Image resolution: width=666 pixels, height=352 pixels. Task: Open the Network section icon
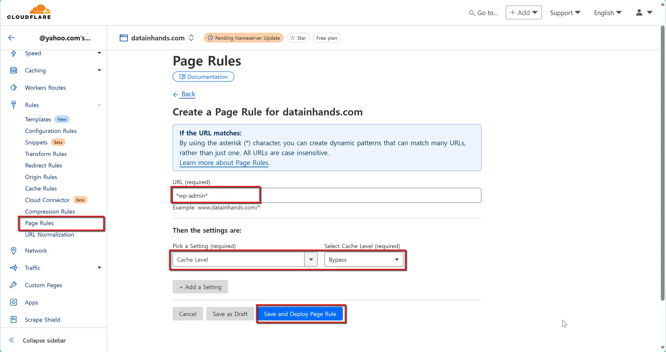(13, 250)
